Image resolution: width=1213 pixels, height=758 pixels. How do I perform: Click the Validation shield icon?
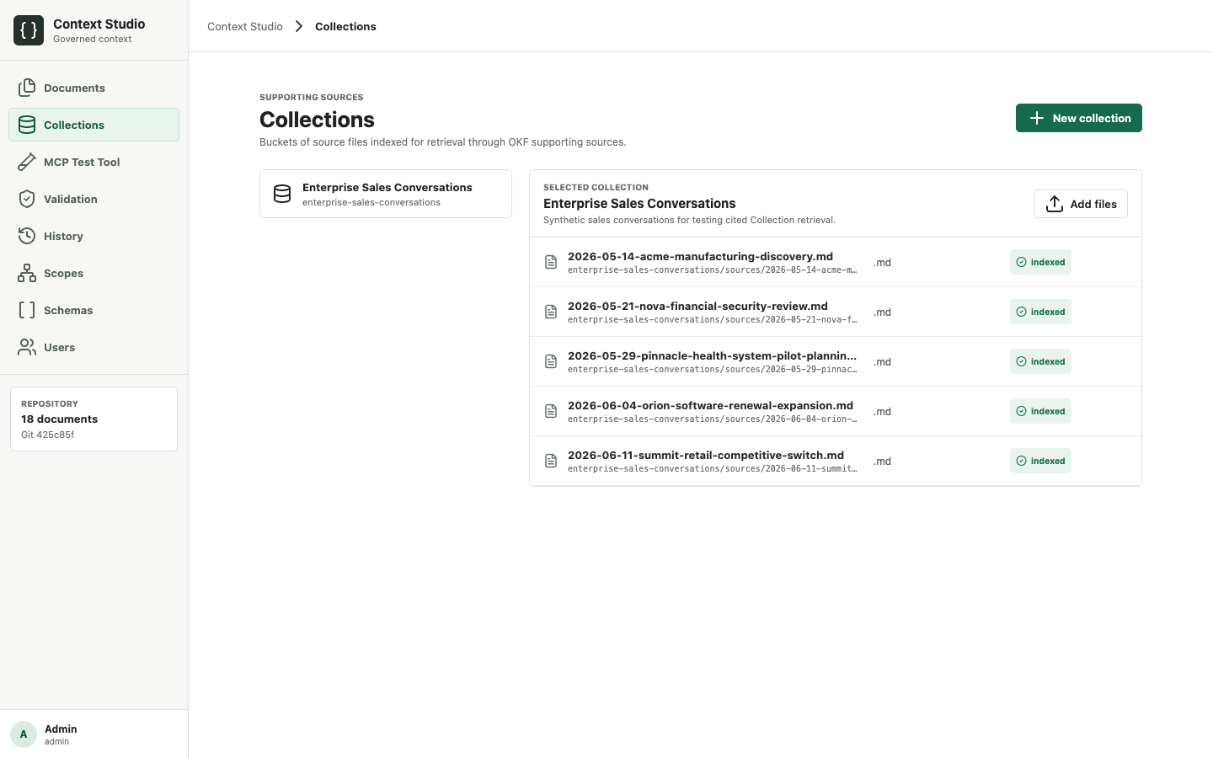pyautogui.click(x=27, y=199)
